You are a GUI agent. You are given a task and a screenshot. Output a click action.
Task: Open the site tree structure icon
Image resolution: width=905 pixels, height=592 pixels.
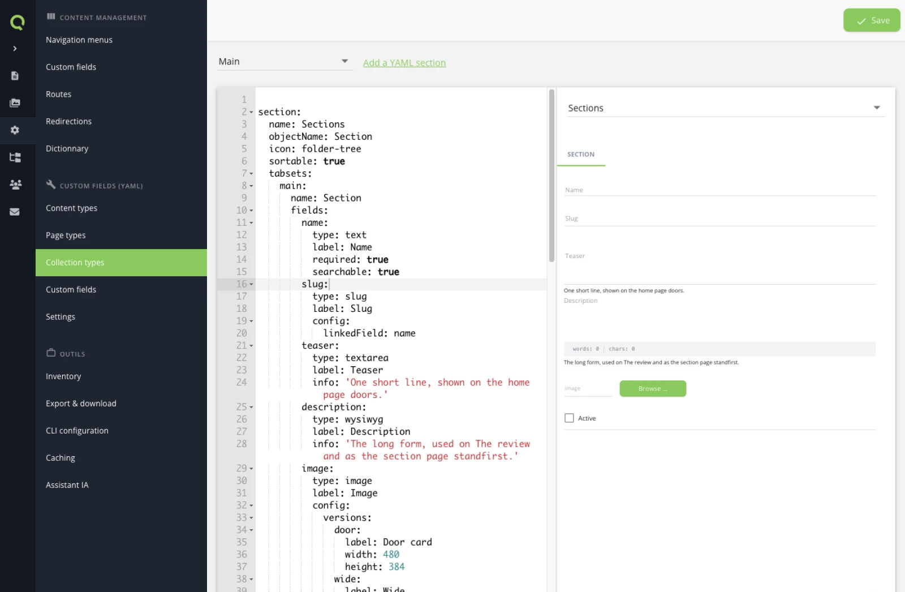click(15, 157)
